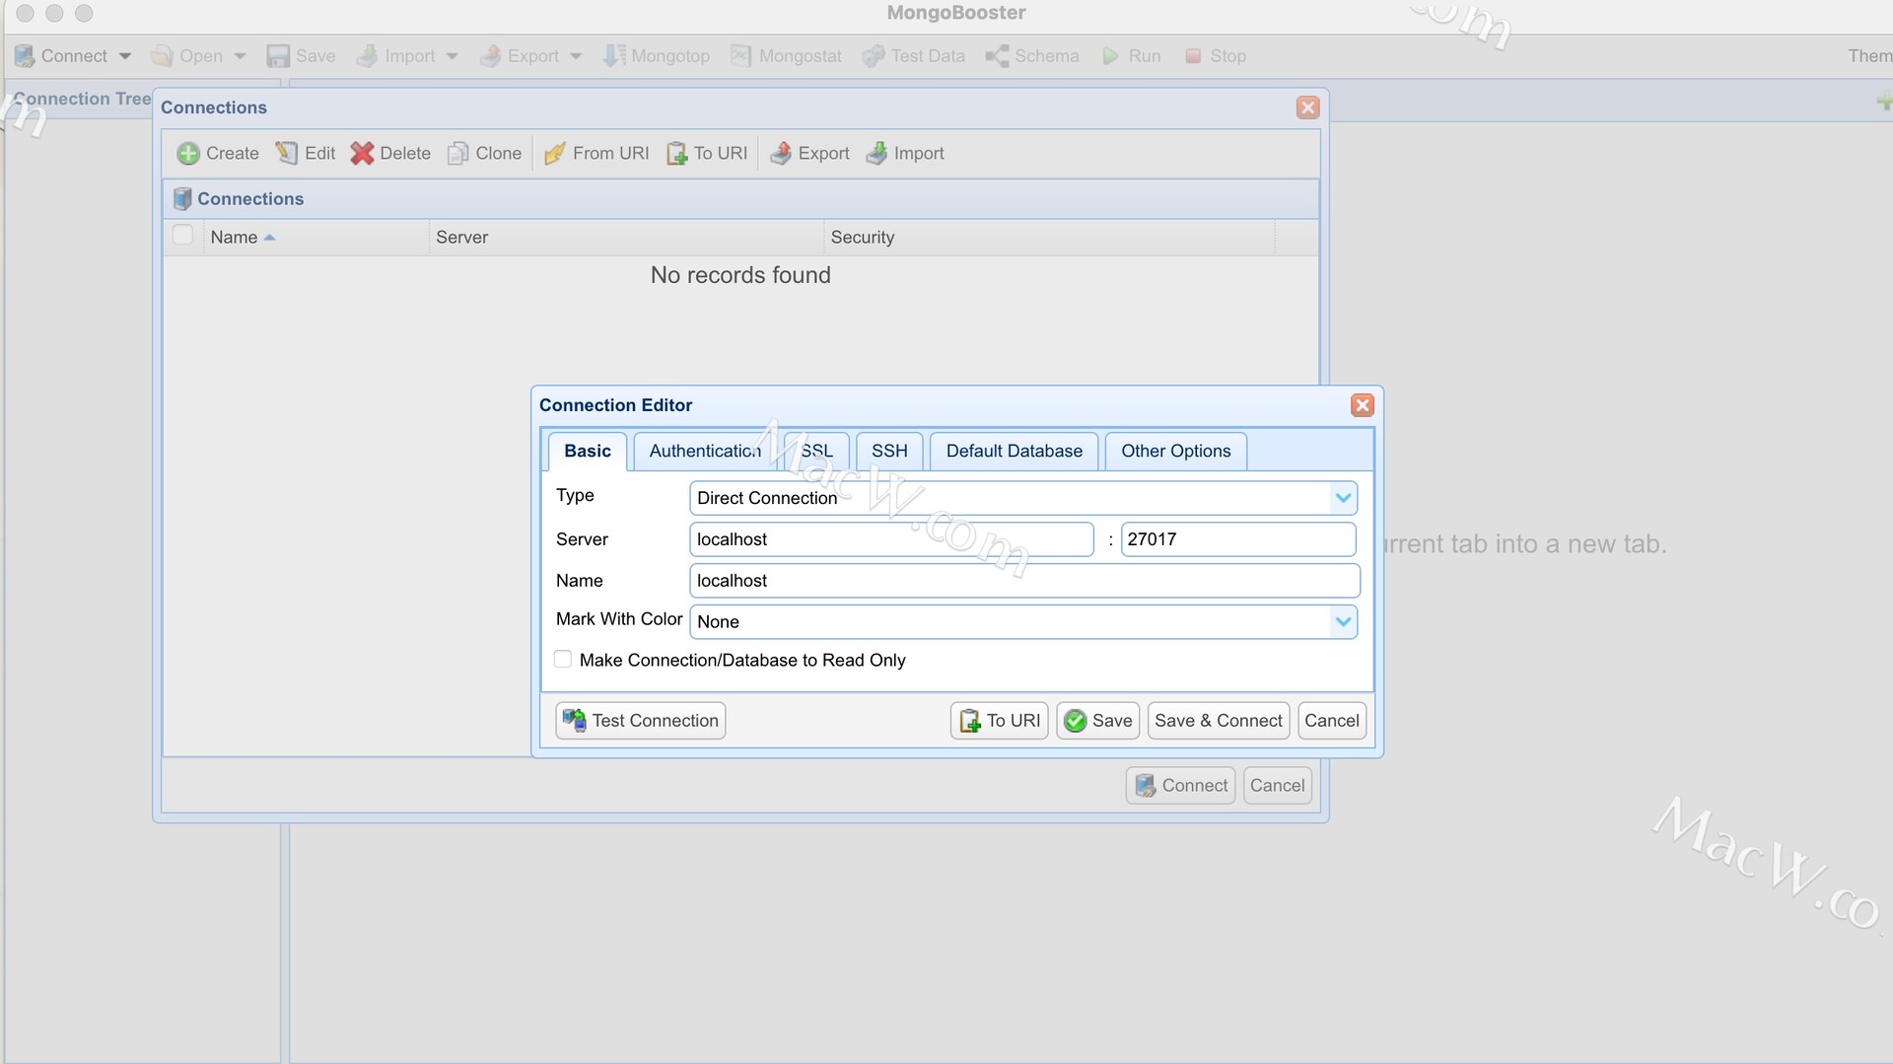
Task: Open the Schema analyzer tool
Action: click(x=1032, y=56)
